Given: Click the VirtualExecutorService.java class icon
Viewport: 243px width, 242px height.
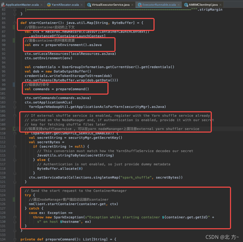Looking at the screenshot, I should (x=89, y=5).
